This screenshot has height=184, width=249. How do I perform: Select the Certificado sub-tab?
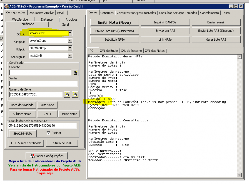coord(27,24)
